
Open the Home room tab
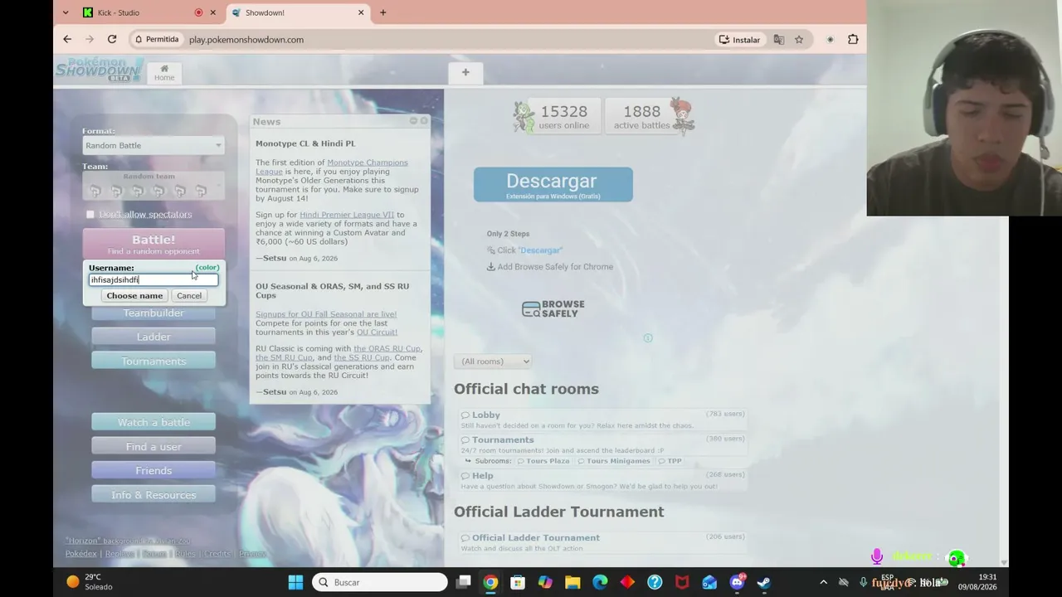point(164,73)
